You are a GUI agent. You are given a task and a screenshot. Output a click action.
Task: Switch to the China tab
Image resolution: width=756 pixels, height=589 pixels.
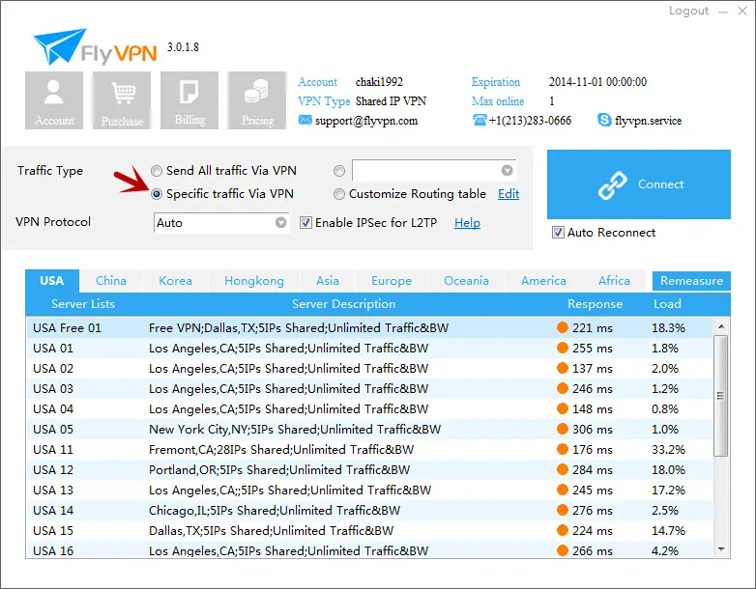111,281
